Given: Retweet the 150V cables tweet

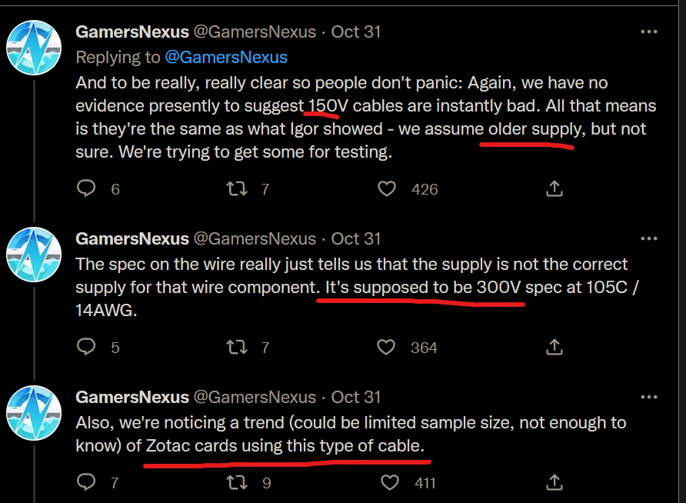Looking at the screenshot, I should (238, 188).
